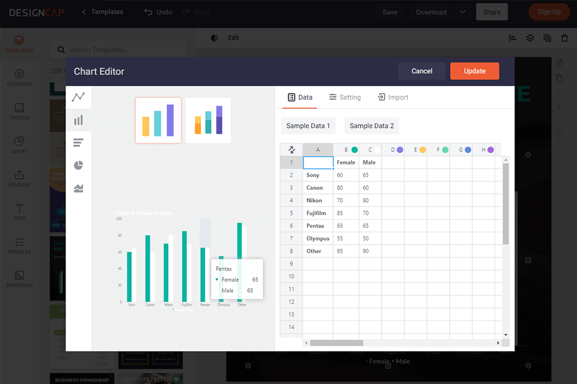The image size is (577, 384).
Task: Select the Other row Male value 90
Action: (370, 251)
